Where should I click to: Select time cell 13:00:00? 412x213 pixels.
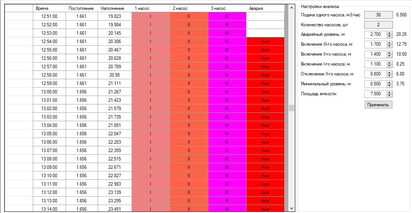49,92
